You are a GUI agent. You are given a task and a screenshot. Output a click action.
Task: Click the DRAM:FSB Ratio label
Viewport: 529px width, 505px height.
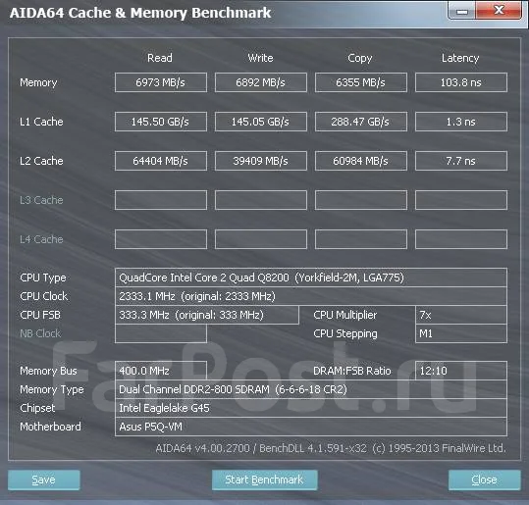point(352,371)
